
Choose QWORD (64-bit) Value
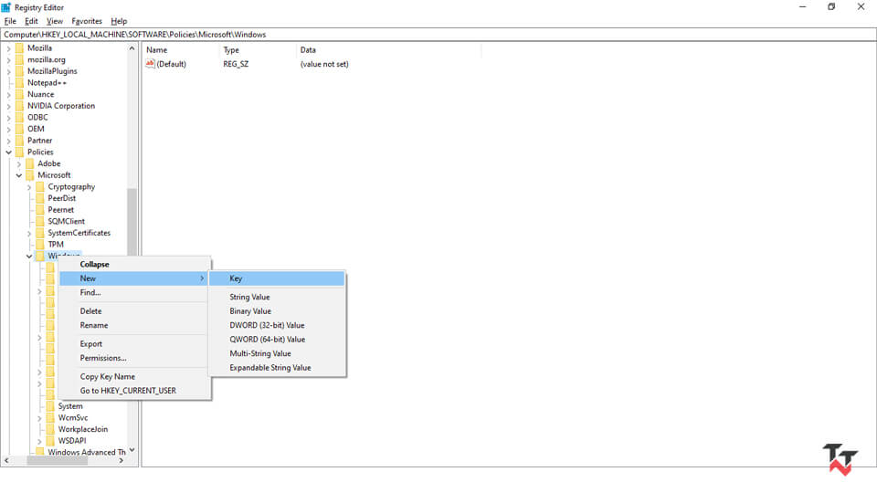[277, 340]
